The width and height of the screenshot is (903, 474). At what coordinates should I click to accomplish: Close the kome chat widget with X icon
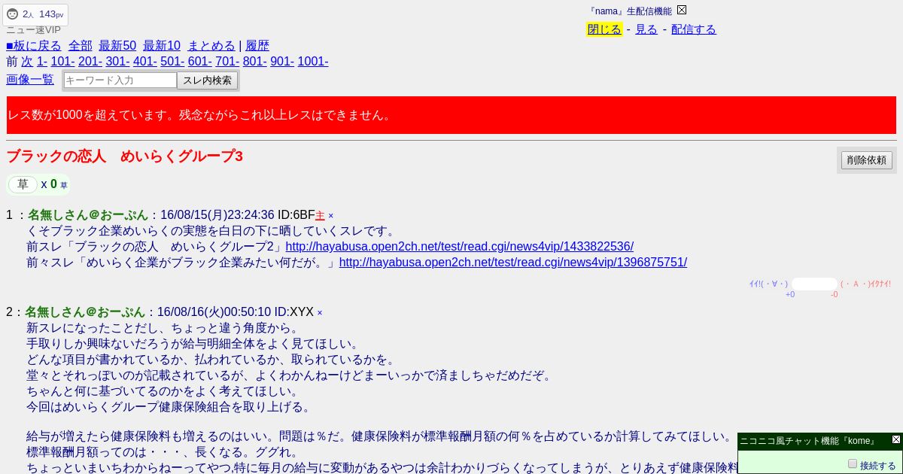[896, 439]
